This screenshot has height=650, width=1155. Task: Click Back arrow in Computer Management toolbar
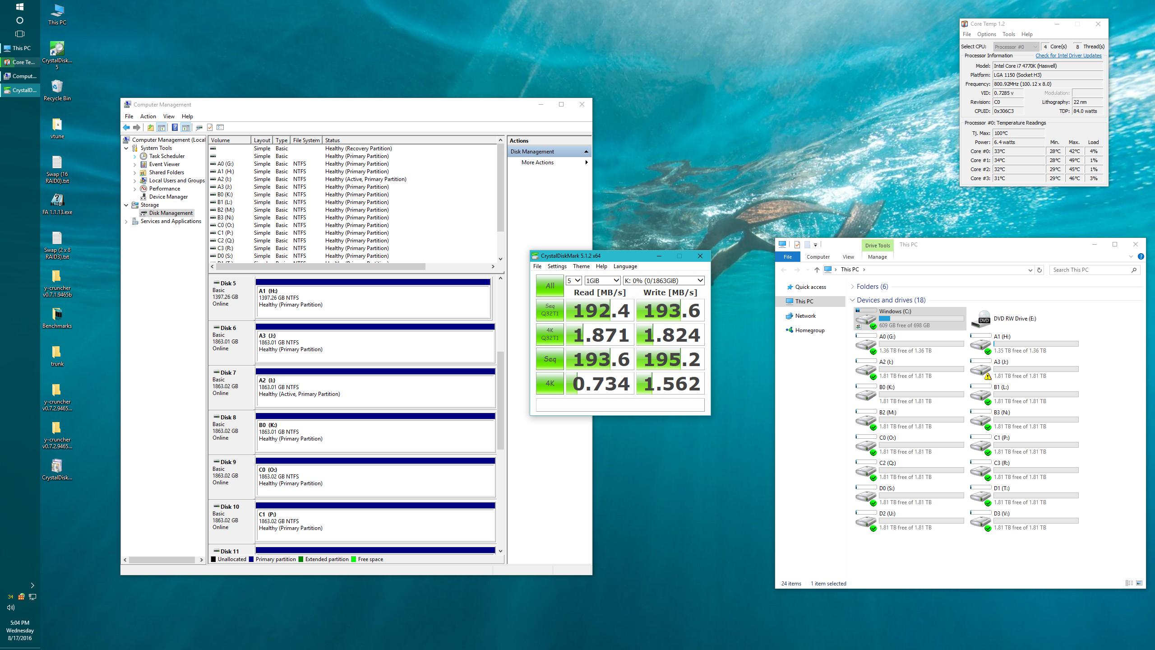click(x=126, y=127)
